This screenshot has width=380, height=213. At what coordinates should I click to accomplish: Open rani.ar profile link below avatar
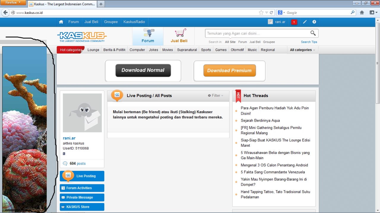[69, 138]
